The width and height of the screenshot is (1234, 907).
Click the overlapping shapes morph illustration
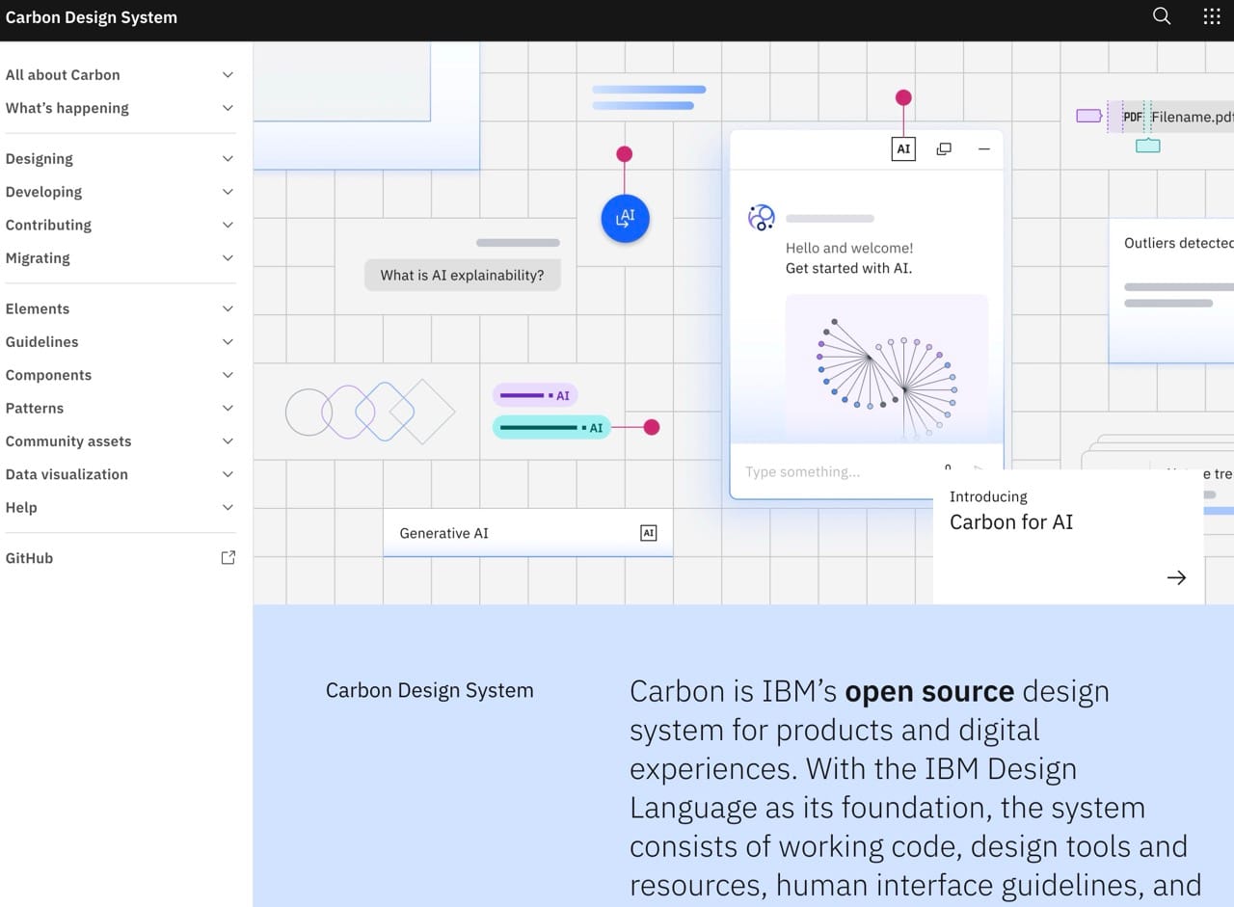[370, 412]
